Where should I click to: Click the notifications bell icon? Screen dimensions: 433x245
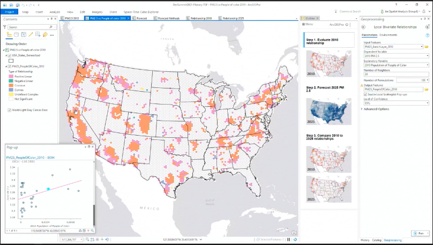424,11
